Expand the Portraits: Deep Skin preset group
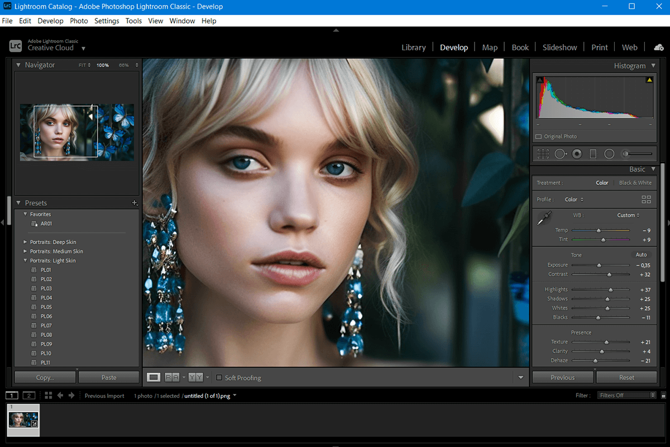The image size is (670, 447). tap(24, 241)
